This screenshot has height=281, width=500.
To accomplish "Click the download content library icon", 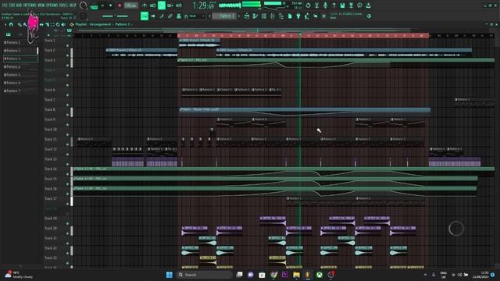I will [368, 5].
